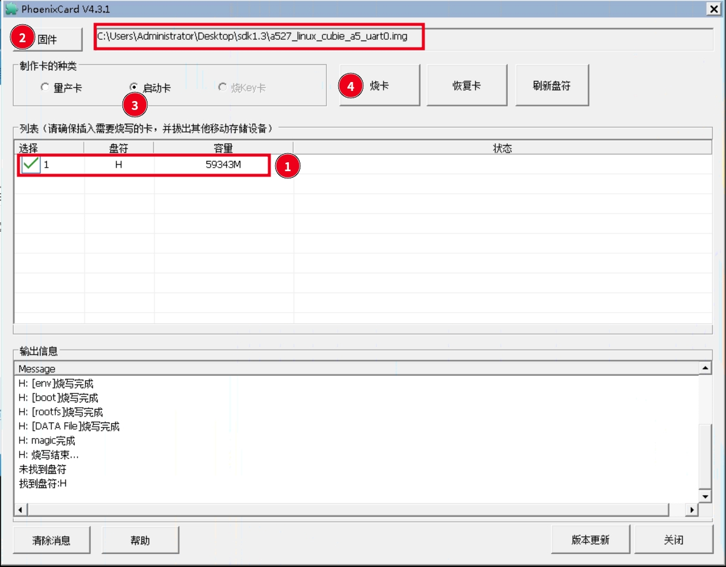726x567 pixels.
Task: Click the message log scroll right arrow
Action: click(x=692, y=510)
